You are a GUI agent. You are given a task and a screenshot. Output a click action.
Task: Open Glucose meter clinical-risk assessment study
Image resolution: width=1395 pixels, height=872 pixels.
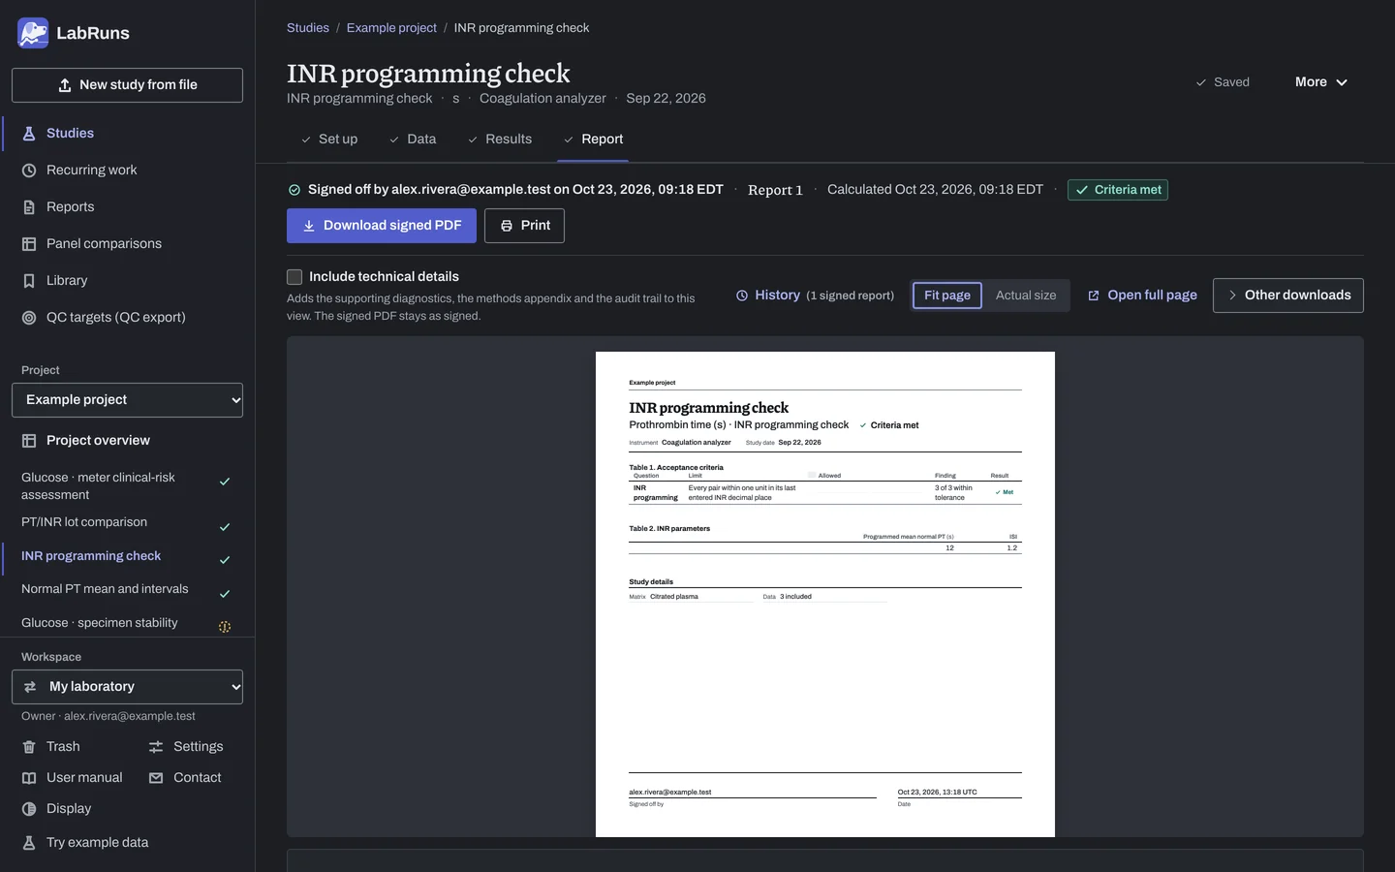tap(127, 486)
